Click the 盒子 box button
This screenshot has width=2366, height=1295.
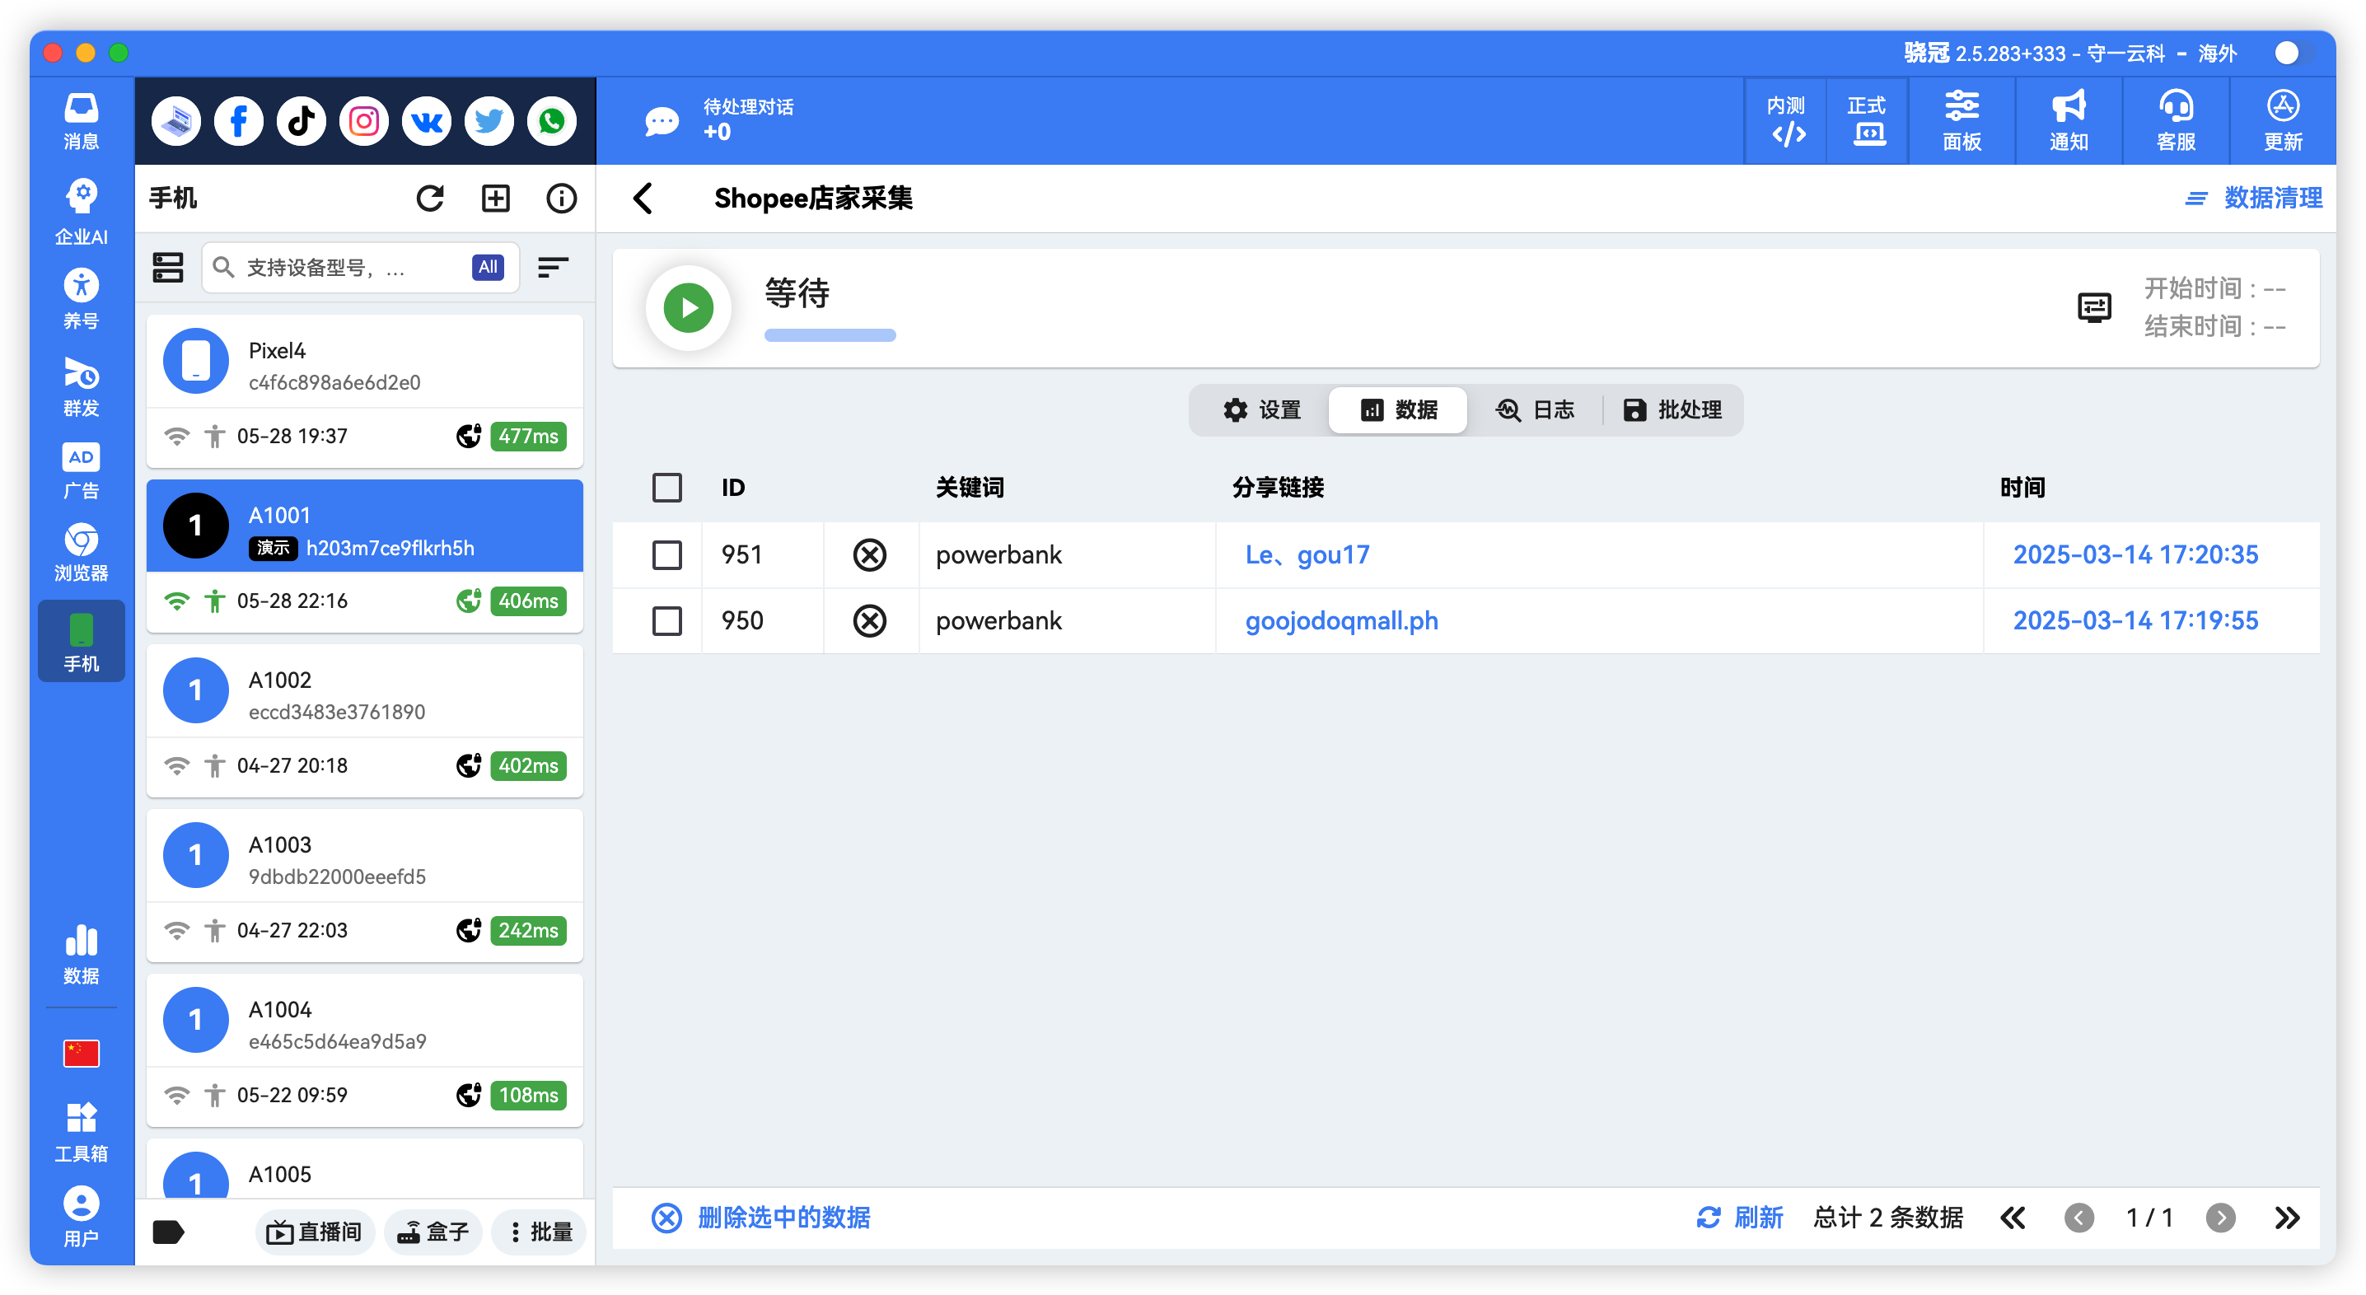(433, 1232)
